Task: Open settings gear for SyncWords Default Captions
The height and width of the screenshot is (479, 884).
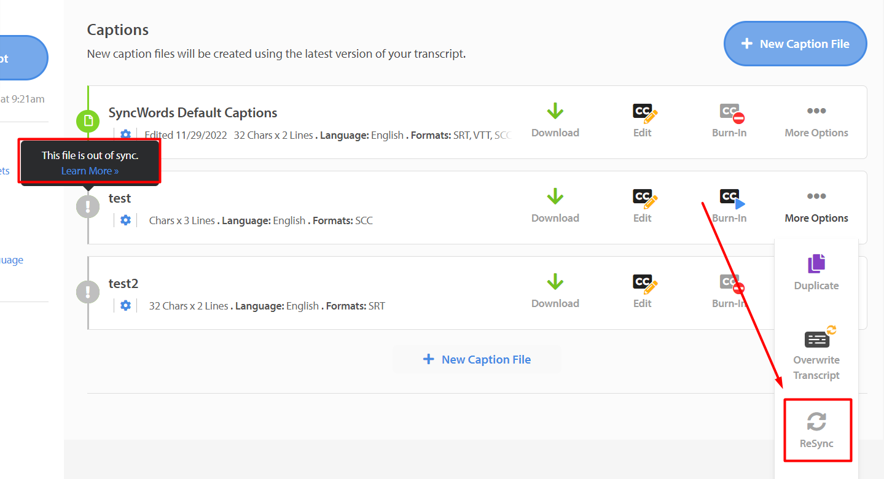Action: (125, 134)
